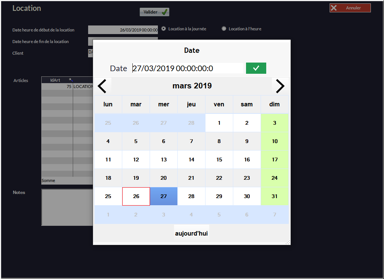Select Location à la journée radio button

point(164,28)
